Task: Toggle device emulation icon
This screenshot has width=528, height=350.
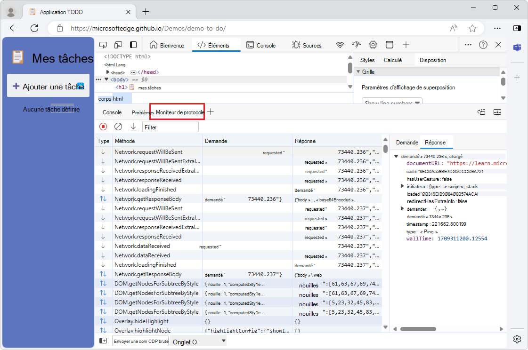Action: tap(118, 45)
